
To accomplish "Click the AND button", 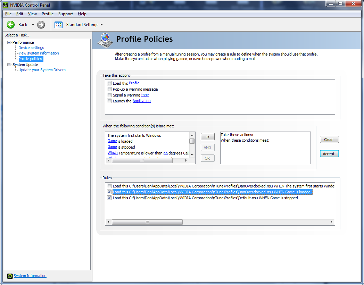I will point(208,148).
